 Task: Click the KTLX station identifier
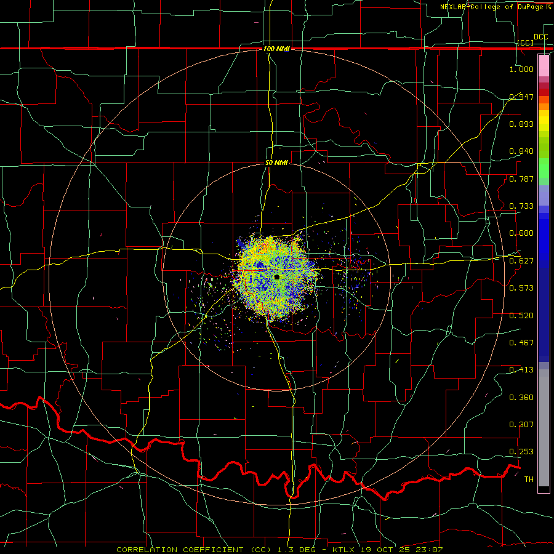(x=345, y=550)
